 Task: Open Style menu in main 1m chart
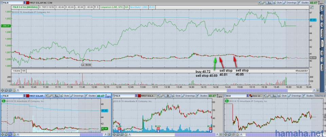click(277, 3)
